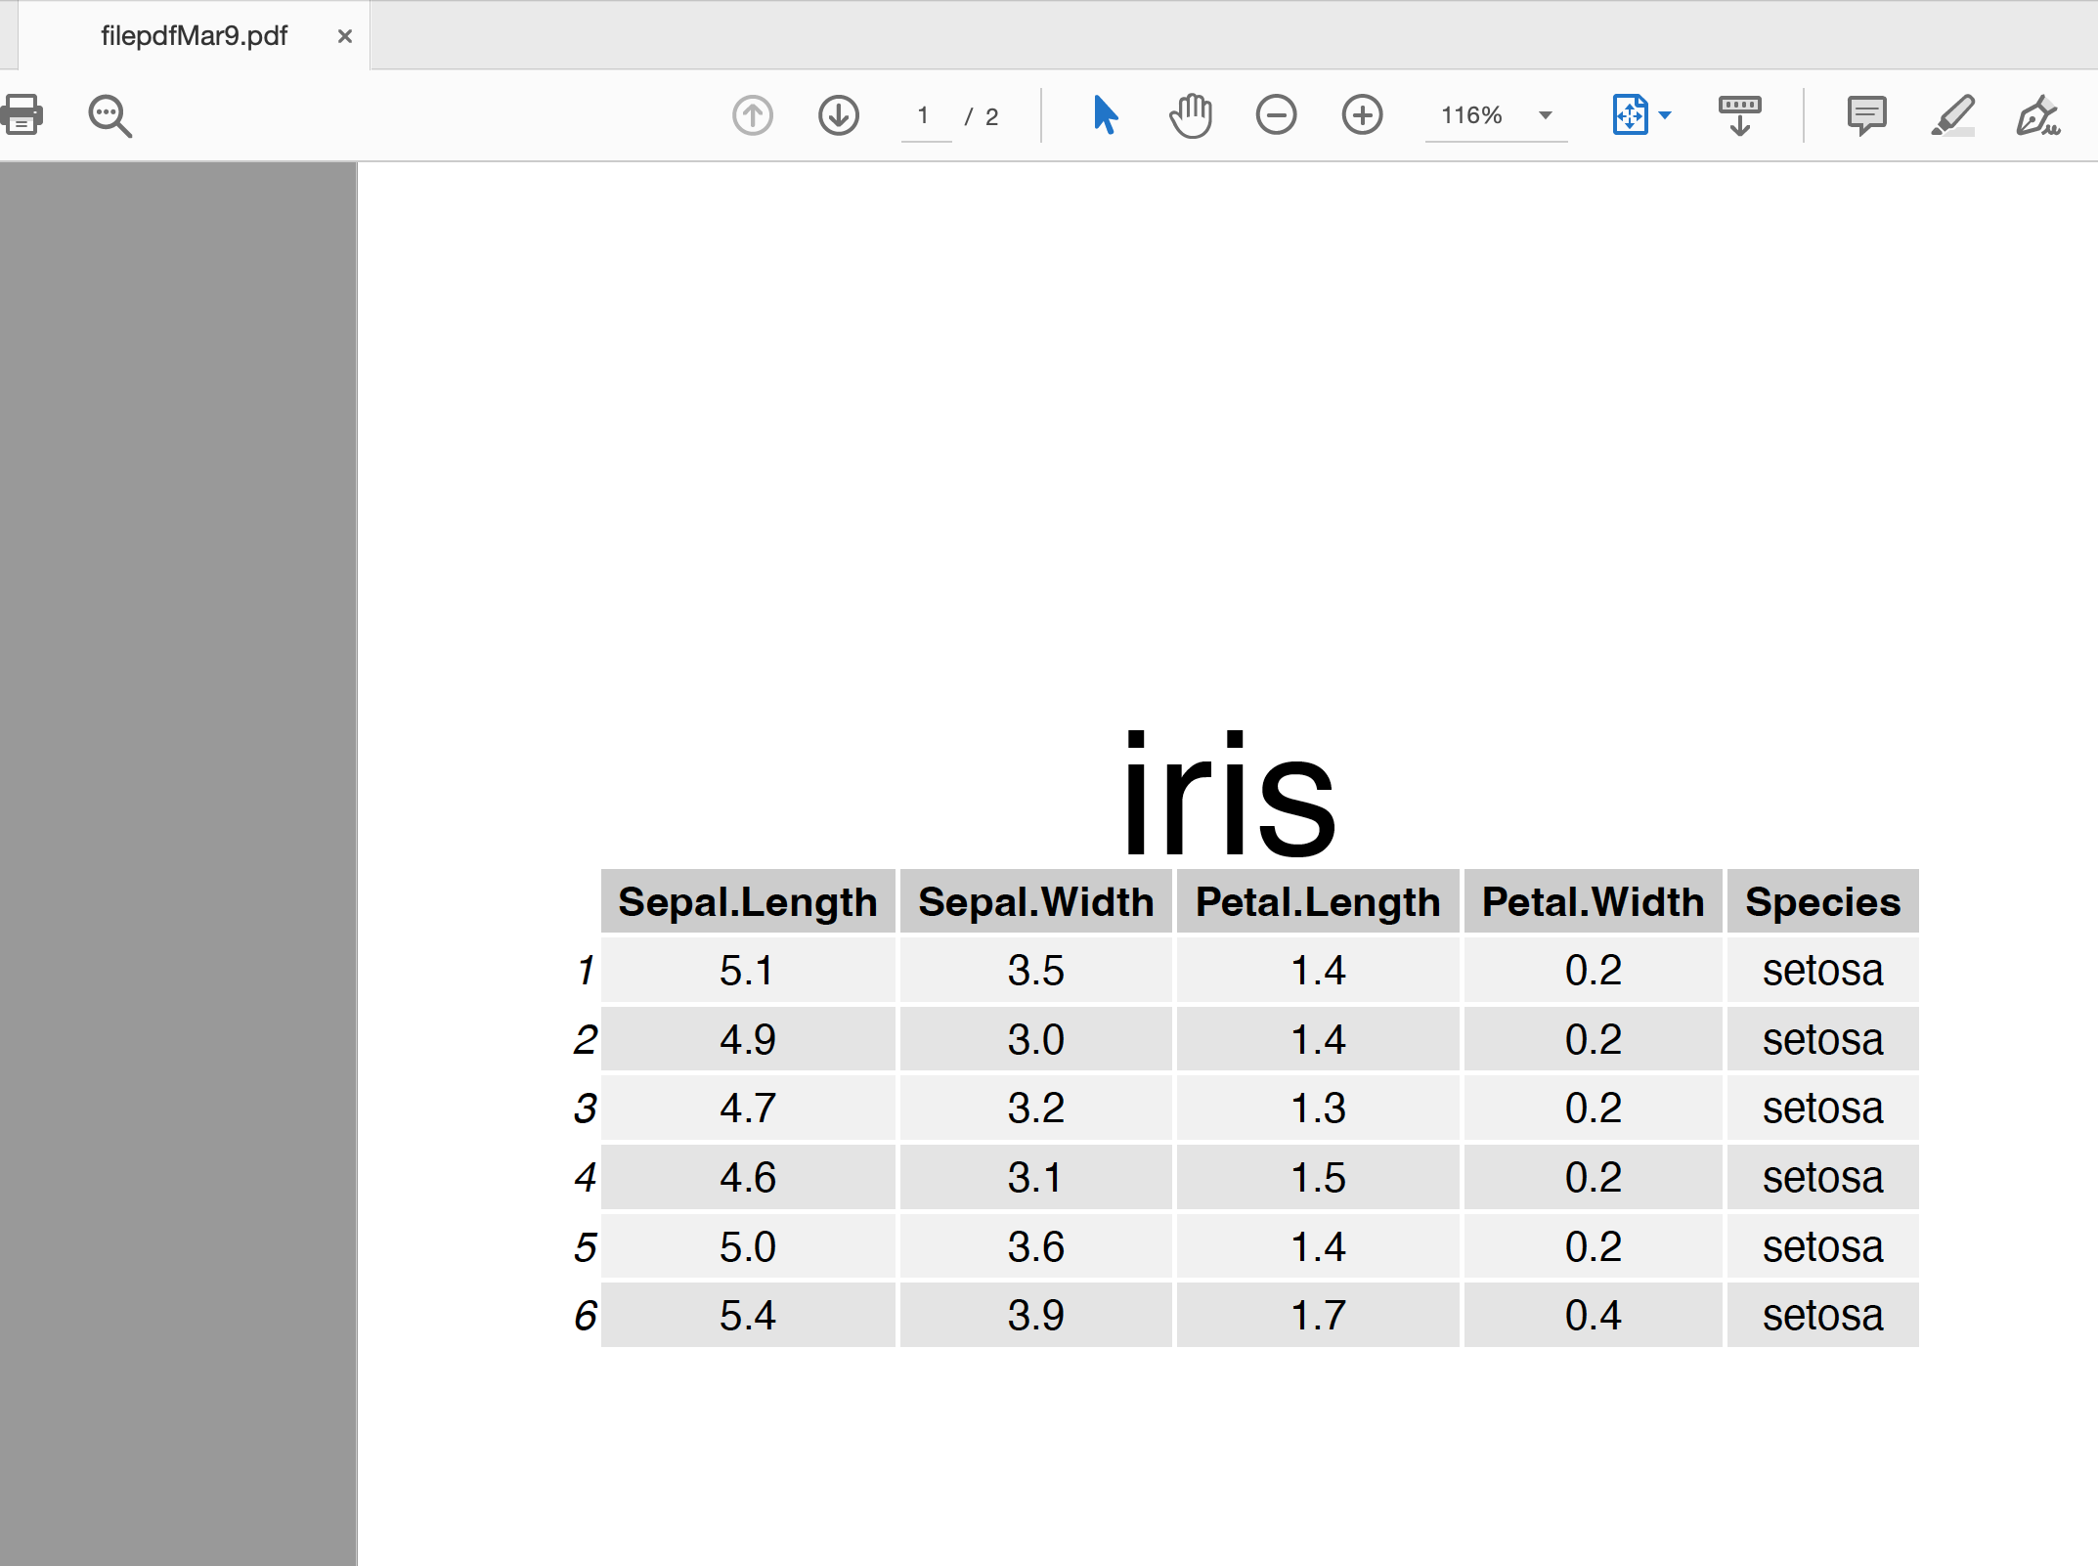Image resolution: width=2098 pixels, height=1566 pixels.
Task: Go to previous page arrow
Action: 752,115
